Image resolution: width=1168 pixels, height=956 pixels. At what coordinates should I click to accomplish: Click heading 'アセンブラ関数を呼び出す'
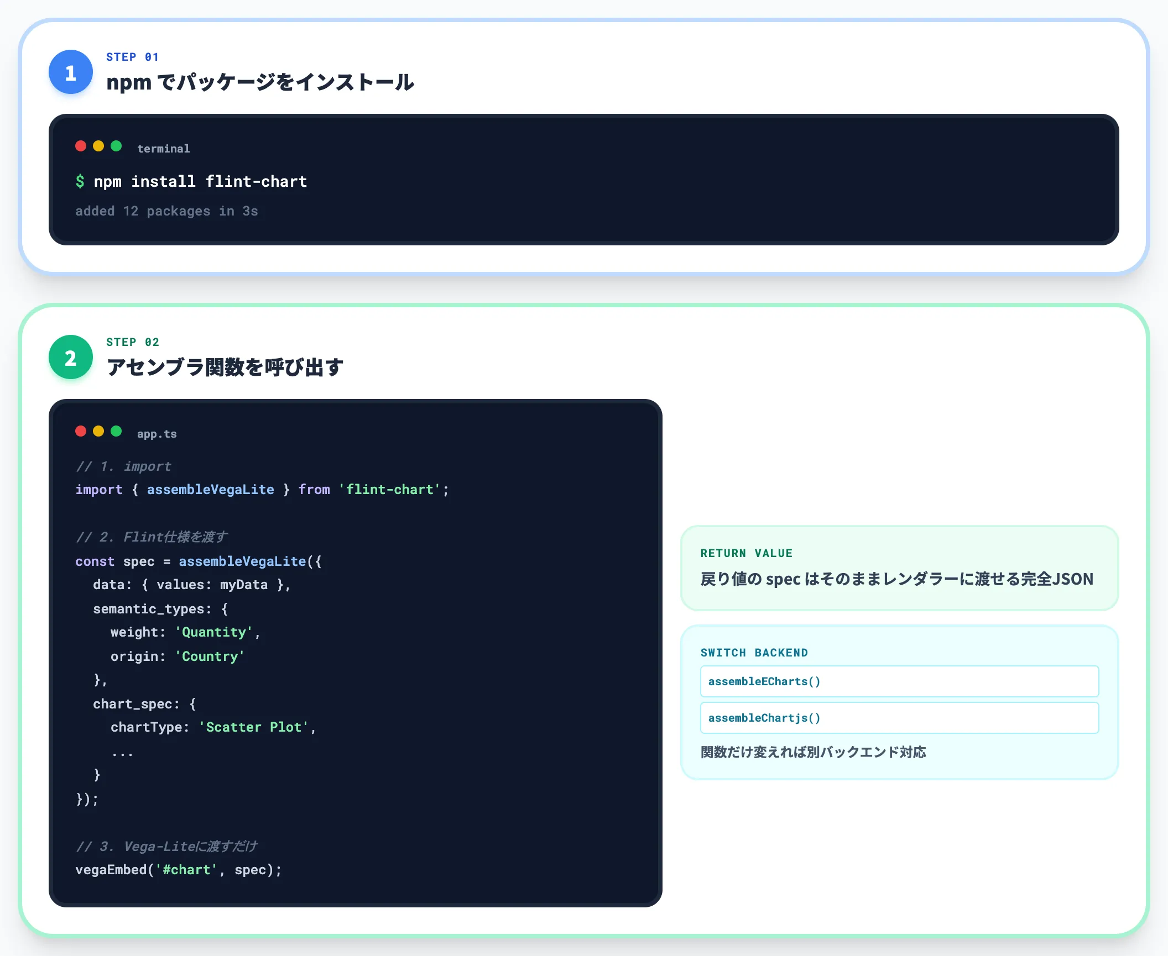tap(225, 367)
